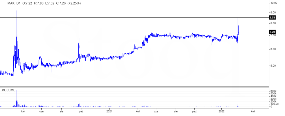Screen dimensions: 285x116
Task: Click the H:7.80 high price value
Action: (x=39, y=3)
